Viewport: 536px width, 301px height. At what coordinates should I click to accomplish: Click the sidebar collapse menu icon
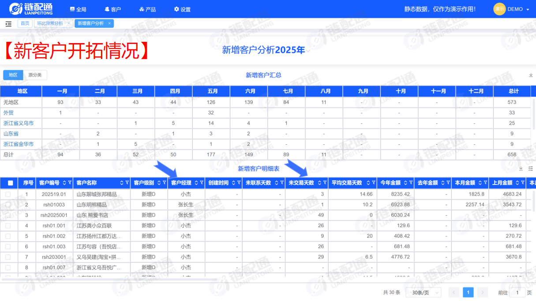point(8,24)
